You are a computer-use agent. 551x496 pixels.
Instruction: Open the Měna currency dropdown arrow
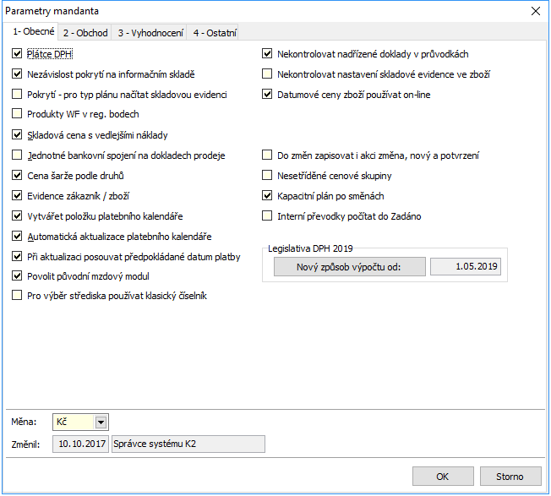[x=101, y=422]
